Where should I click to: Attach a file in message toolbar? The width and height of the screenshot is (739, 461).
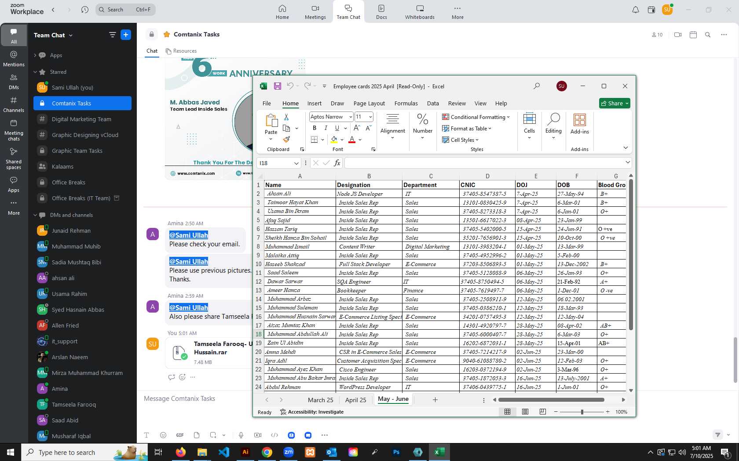[197, 435]
